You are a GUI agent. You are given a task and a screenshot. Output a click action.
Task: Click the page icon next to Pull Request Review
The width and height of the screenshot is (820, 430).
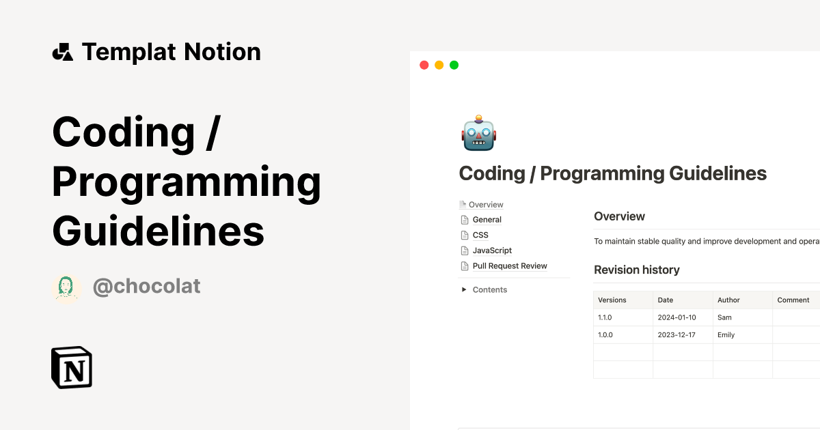(x=464, y=266)
